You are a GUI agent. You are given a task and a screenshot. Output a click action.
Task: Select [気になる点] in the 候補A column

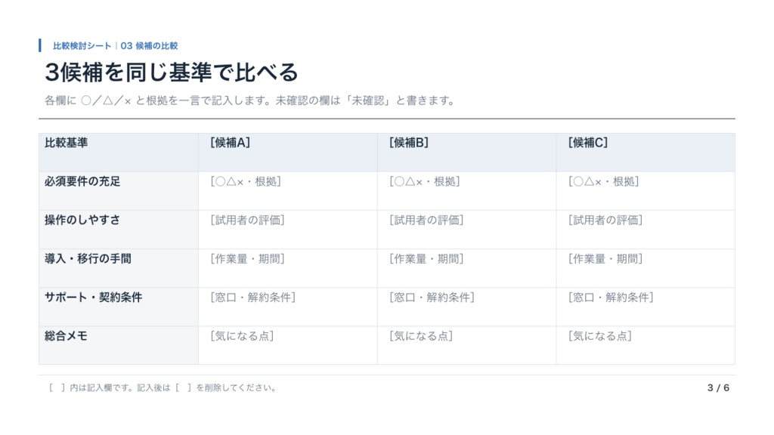click(x=242, y=336)
